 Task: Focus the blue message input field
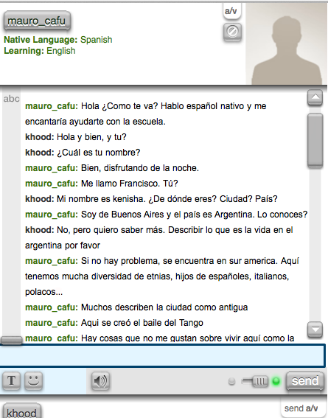(x=162, y=355)
